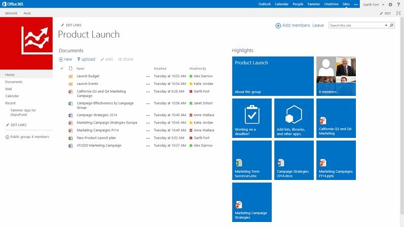Click the help question mark icon
404x227 pixels.
tap(398, 5)
